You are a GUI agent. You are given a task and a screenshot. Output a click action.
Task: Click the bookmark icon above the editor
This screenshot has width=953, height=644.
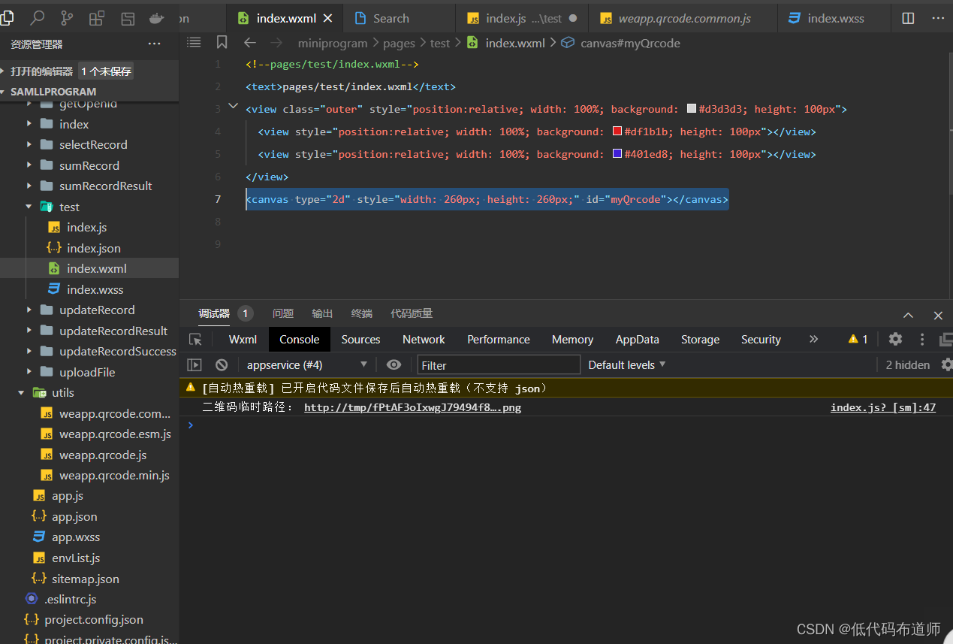click(222, 43)
